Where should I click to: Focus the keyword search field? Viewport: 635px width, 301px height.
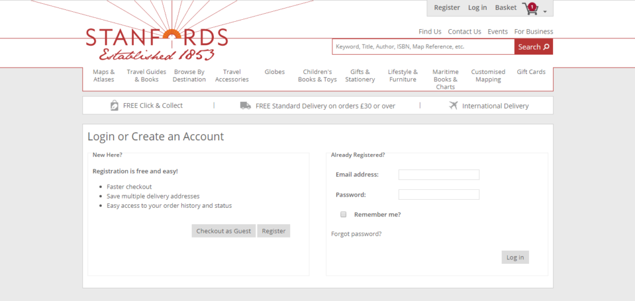(423, 47)
